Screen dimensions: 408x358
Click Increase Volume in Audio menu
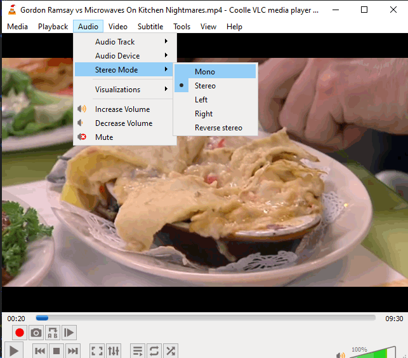pyautogui.click(x=122, y=109)
